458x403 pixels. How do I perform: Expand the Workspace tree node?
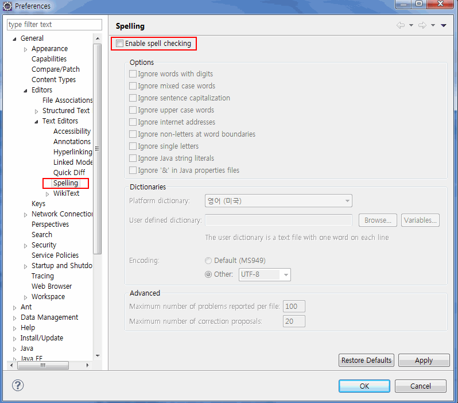tap(25, 297)
